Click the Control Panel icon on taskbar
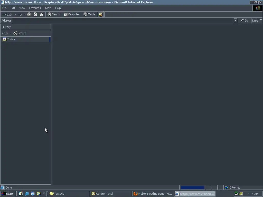Screen dimensions: 263x197 [x=93, y=194]
